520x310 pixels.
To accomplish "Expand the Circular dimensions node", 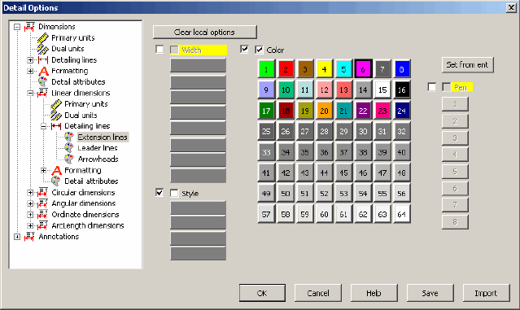I will click(x=30, y=193).
